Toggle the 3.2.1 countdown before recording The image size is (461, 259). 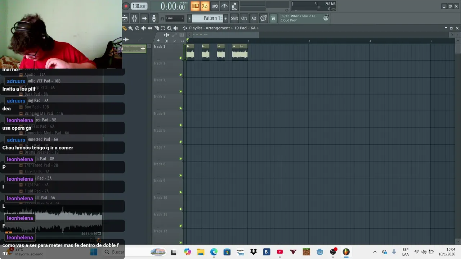click(205, 6)
